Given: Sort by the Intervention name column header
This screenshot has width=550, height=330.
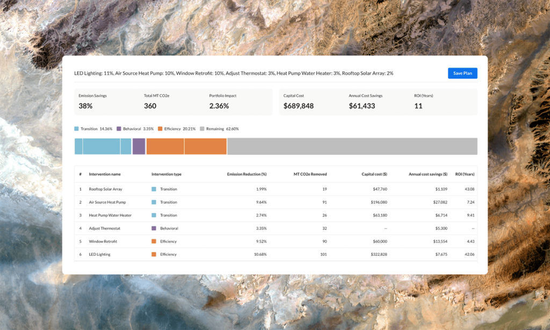Looking at the screenshot, I should (x=105, y=174).
